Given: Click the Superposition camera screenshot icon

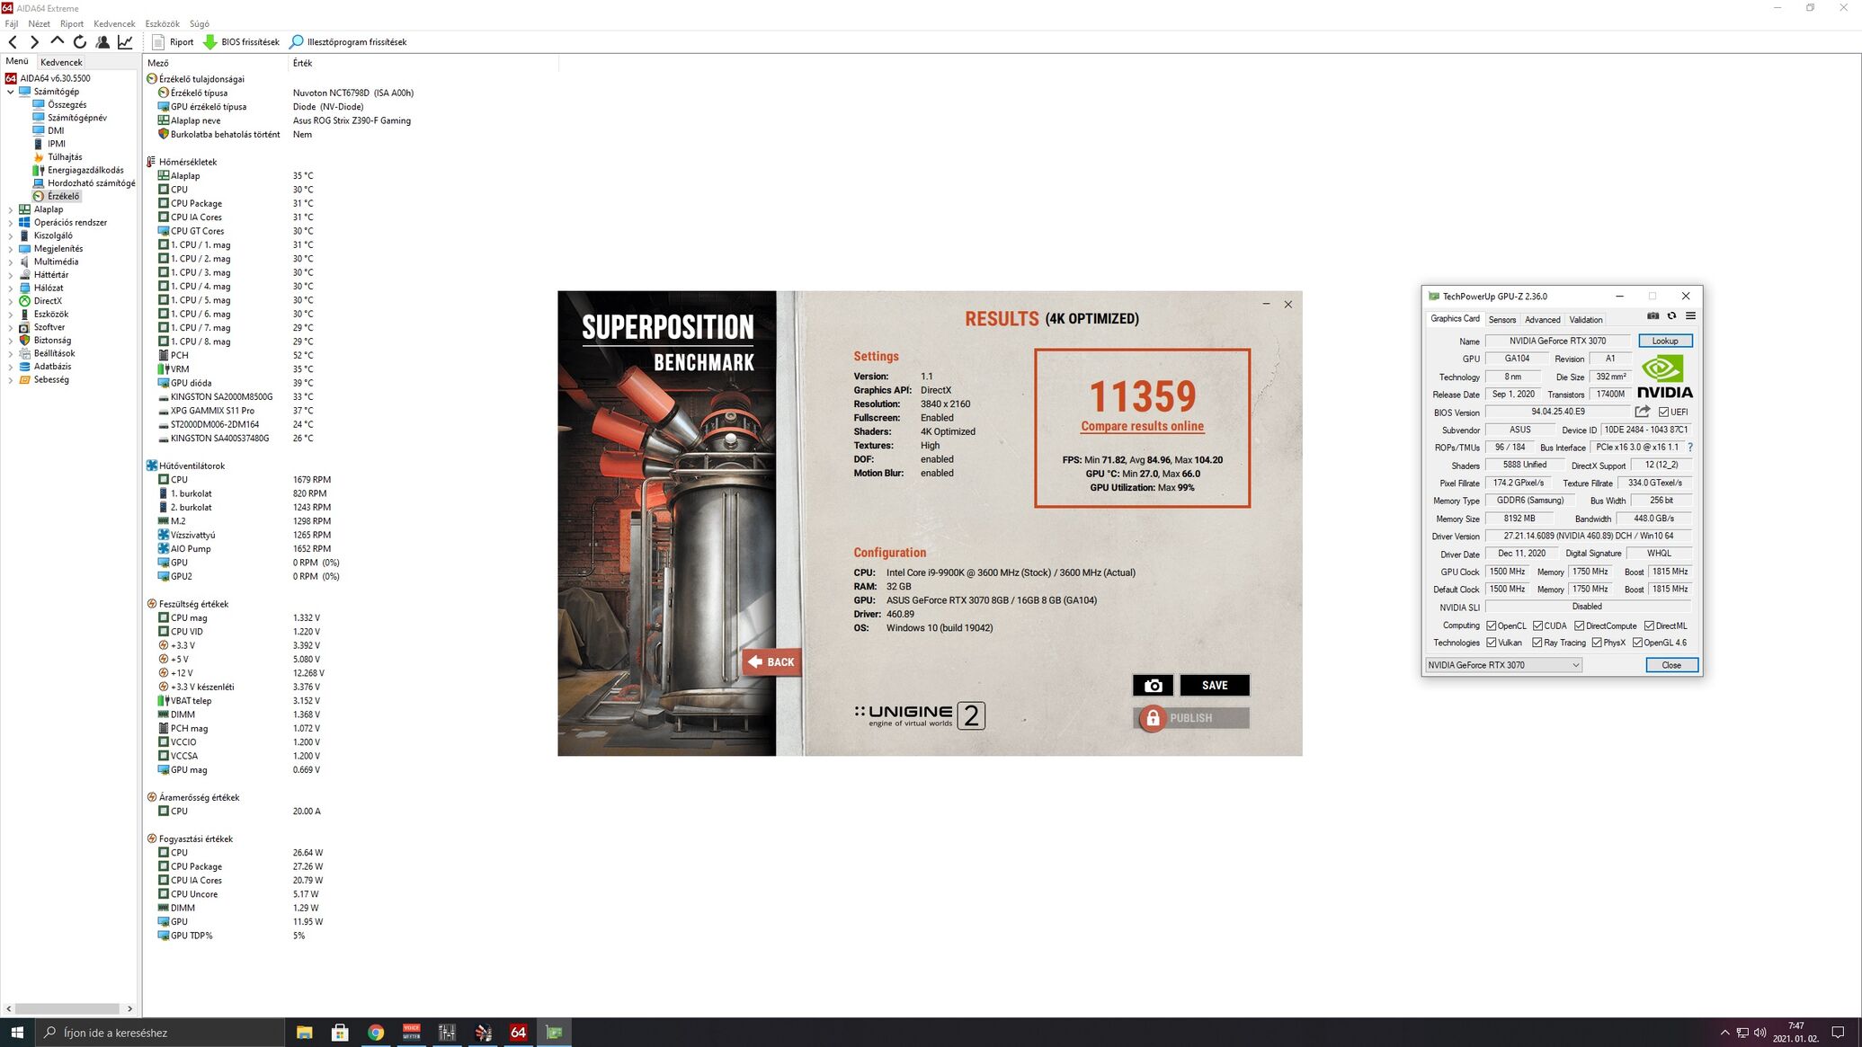Looking at the screenshot, I should (x=1153, y=686).
